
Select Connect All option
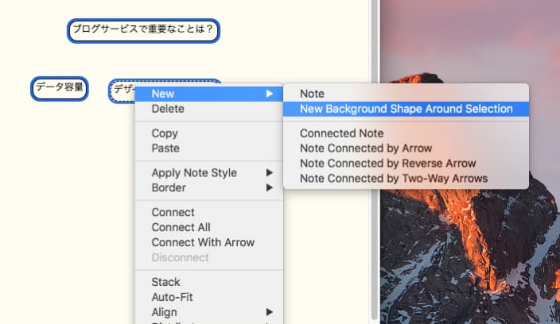(208, 227)
